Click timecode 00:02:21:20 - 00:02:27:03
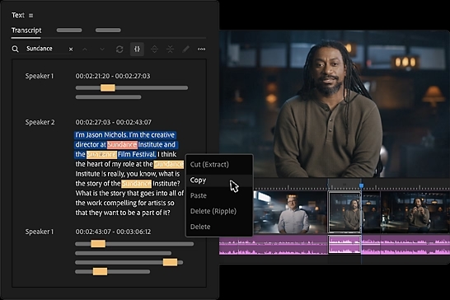Viewport: 450px width, 300px height. click(113, 76)
